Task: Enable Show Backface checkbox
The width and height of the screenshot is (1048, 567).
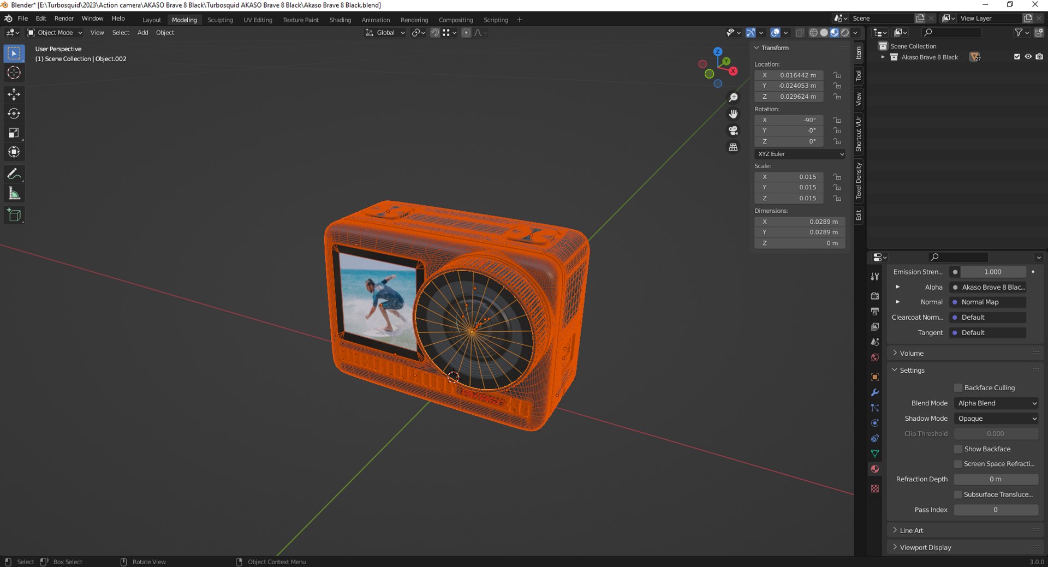Action: coord(958,449)
